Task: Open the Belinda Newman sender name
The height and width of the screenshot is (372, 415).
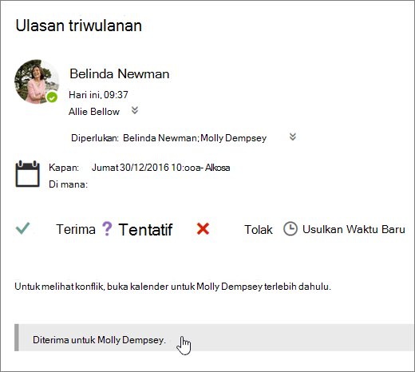Action: (x=120, y=73)
